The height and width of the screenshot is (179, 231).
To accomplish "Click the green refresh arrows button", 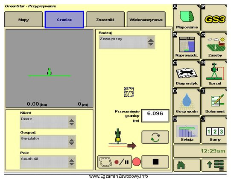I will (x=155, y=137).
